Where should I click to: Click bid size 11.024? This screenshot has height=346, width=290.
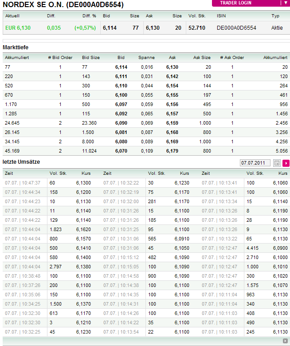(89, 151)
